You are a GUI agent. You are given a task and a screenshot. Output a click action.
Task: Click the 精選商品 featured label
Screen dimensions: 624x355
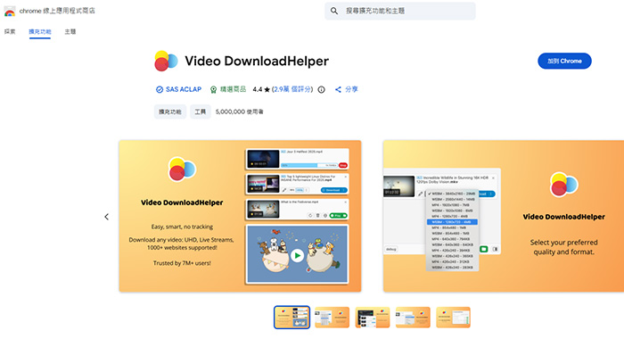click(x=233, y=89)
